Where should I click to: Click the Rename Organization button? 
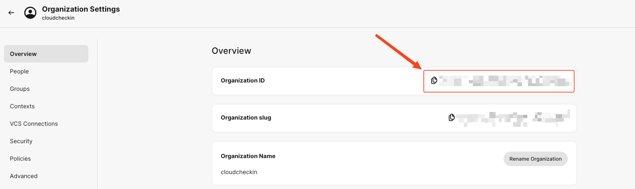[535, 159]
